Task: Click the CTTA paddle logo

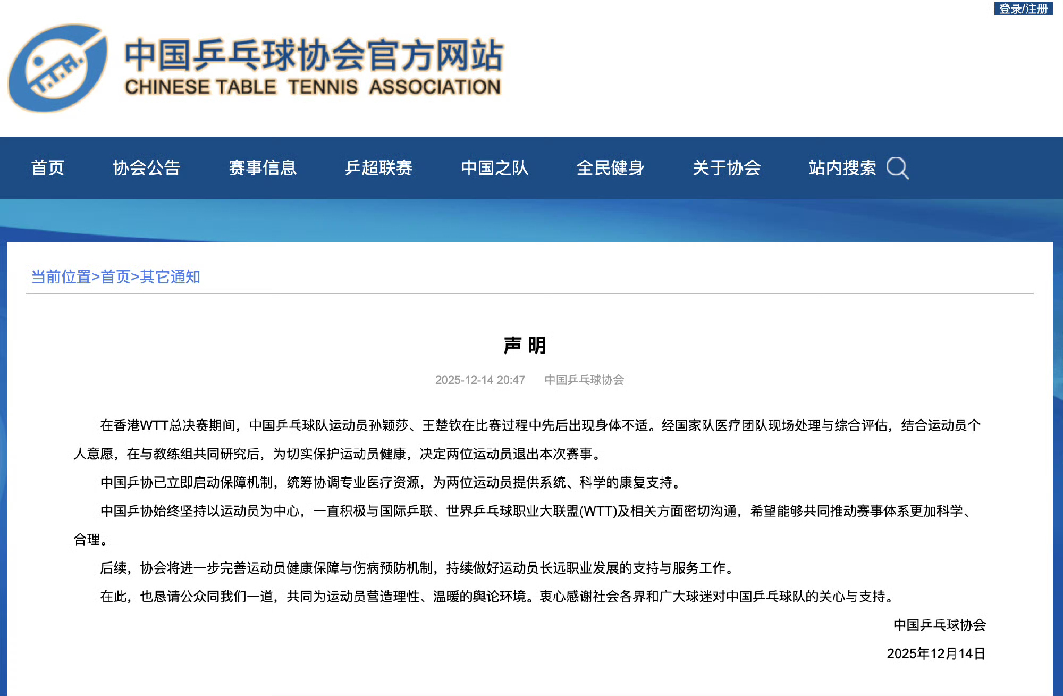Action: tap(58, 68)
